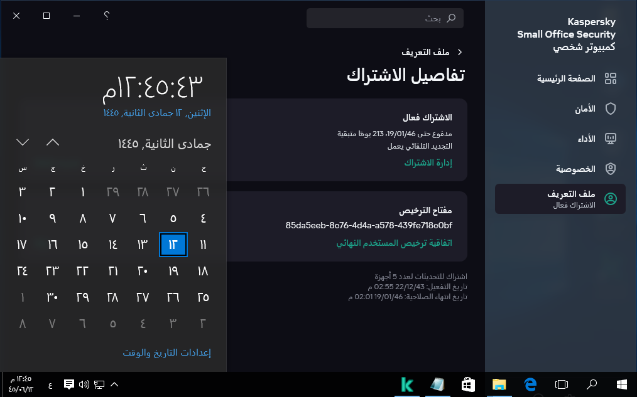Select day ٣٠ in the calendar
Viewport: 637px width, 397px height.
pos(52,297)
